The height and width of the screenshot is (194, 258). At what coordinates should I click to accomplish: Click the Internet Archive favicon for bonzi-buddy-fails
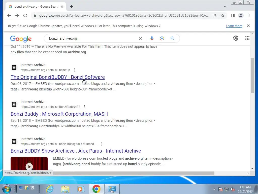coord(14,141)
